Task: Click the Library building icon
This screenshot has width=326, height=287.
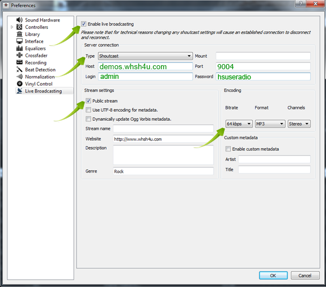Action: pyautogui.click(x=19, y=34)
